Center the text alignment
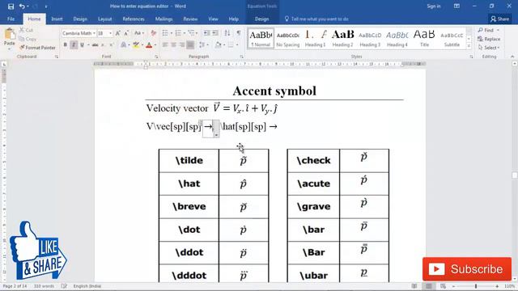The image size is (518, 291). click(x=173, y=45)
